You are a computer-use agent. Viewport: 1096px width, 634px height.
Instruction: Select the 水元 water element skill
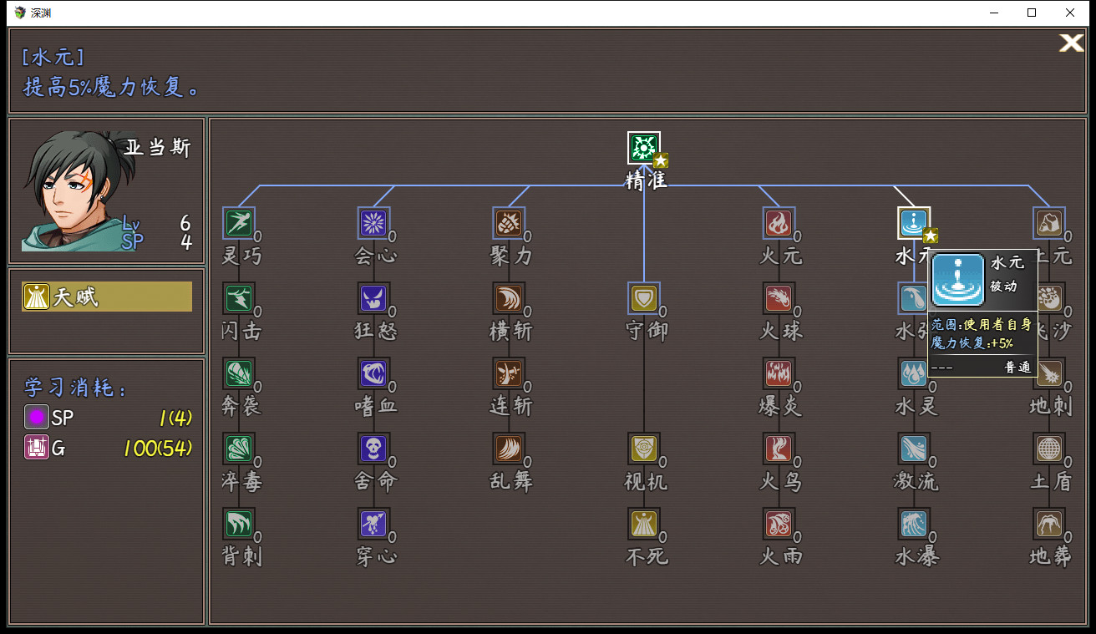click(x=913, y=222)
